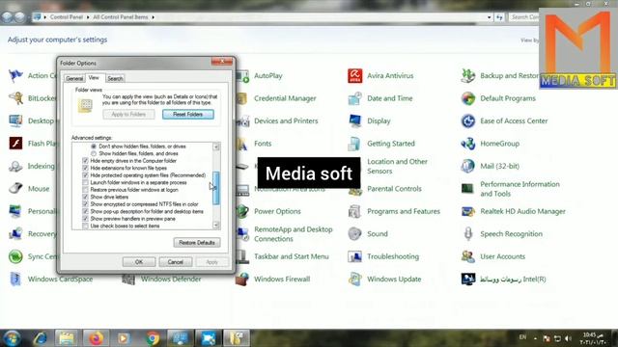The image size is (618, 347).
Task: Open Date and Time icon
Action: point(355,98)
